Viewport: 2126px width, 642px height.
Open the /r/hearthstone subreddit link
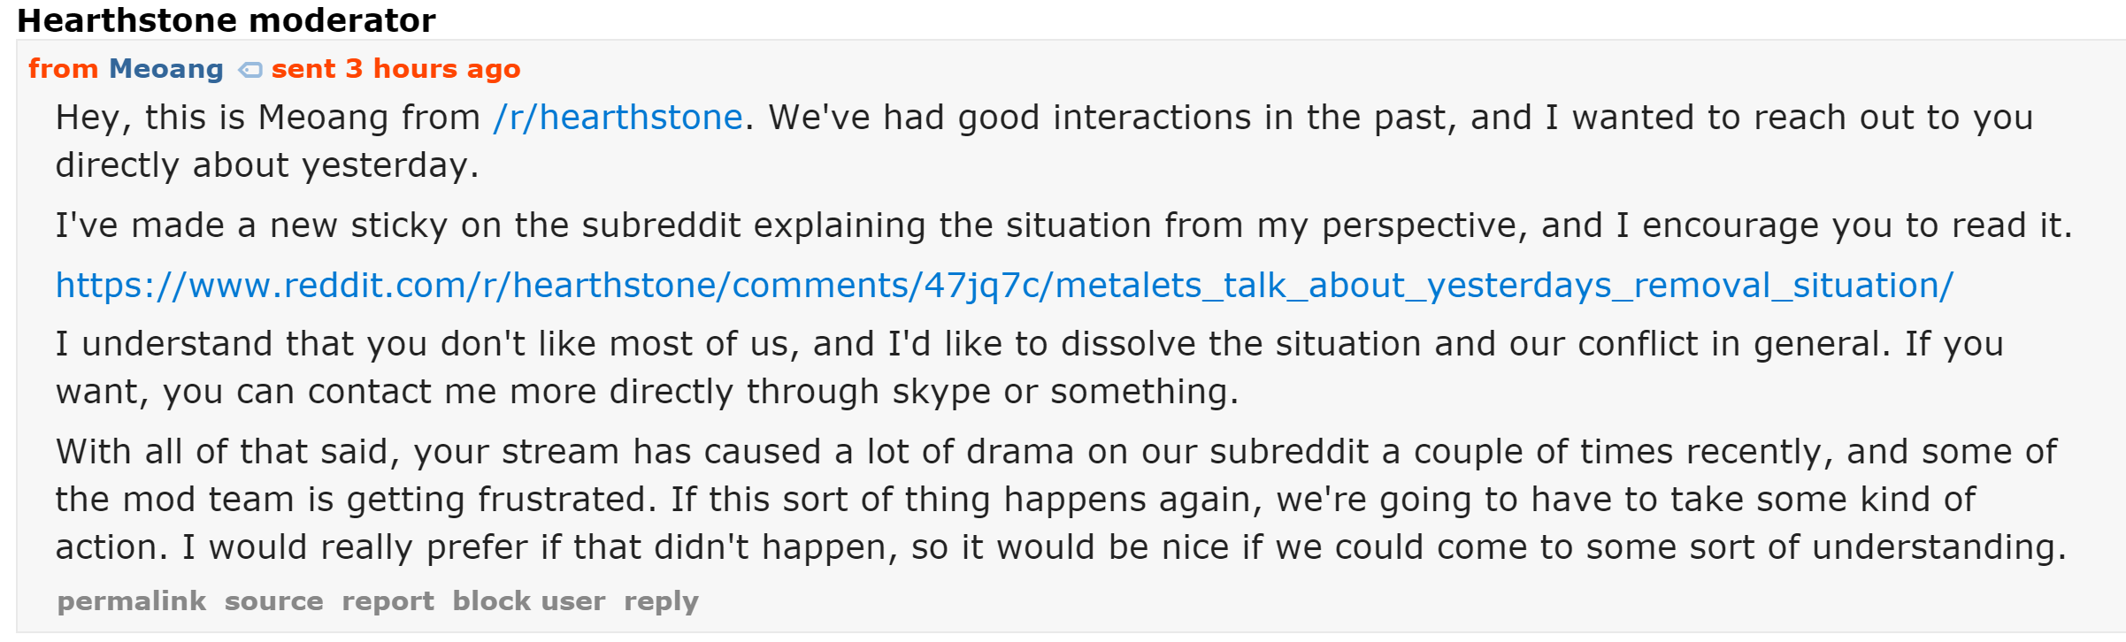point(618,118)
